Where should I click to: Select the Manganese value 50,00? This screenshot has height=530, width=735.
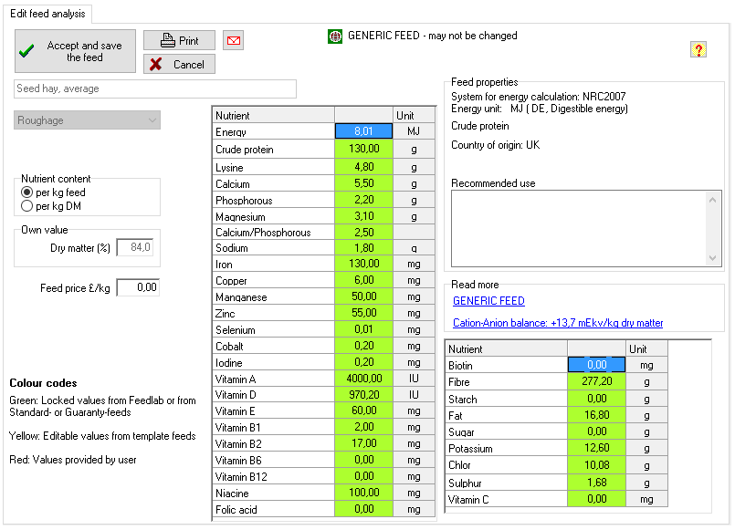point(363,296)
